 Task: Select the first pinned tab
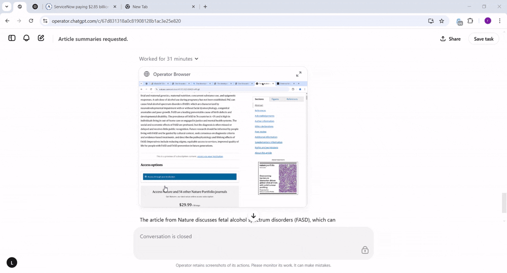20,7
